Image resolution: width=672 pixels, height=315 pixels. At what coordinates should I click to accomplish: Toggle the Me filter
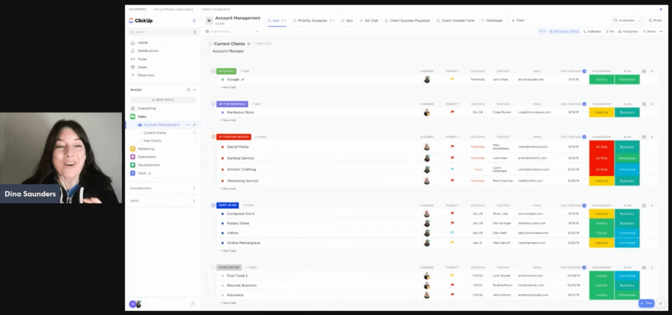coord(610,32)
